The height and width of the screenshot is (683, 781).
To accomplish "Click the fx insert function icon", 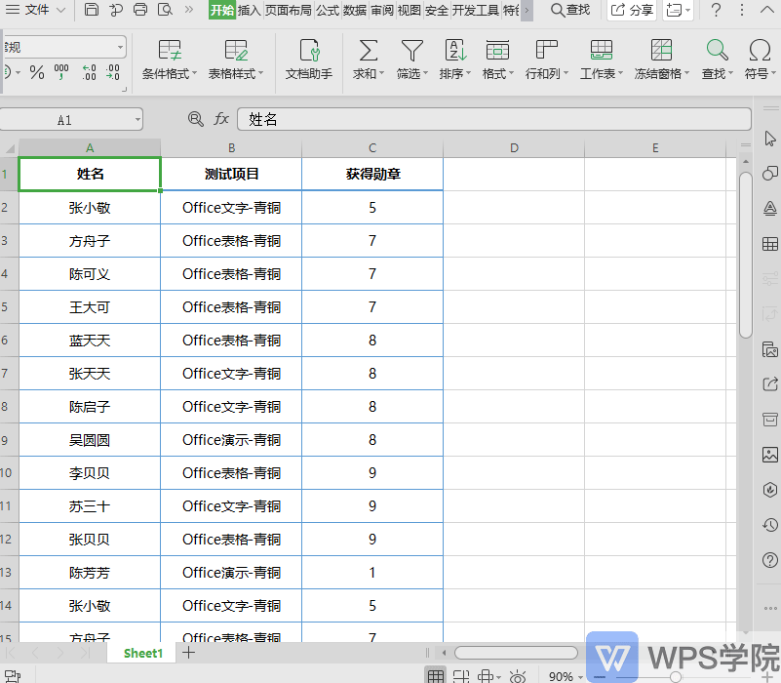I will (221, 119).
